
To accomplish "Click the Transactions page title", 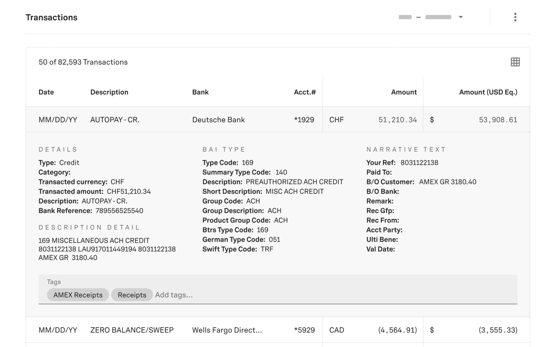I will tap(51, 17).
